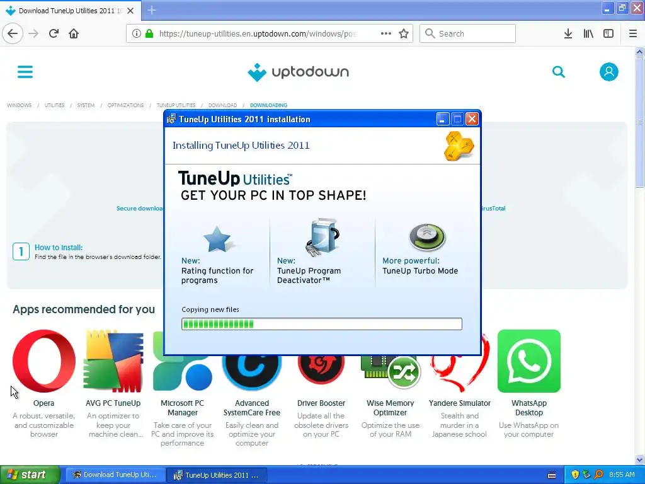Reload the page with the refresh icon
Viewport: 645px width, 484px height.
click(54, 33)
